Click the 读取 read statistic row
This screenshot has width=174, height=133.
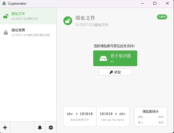pyautogui.click(x=151, y=117)
